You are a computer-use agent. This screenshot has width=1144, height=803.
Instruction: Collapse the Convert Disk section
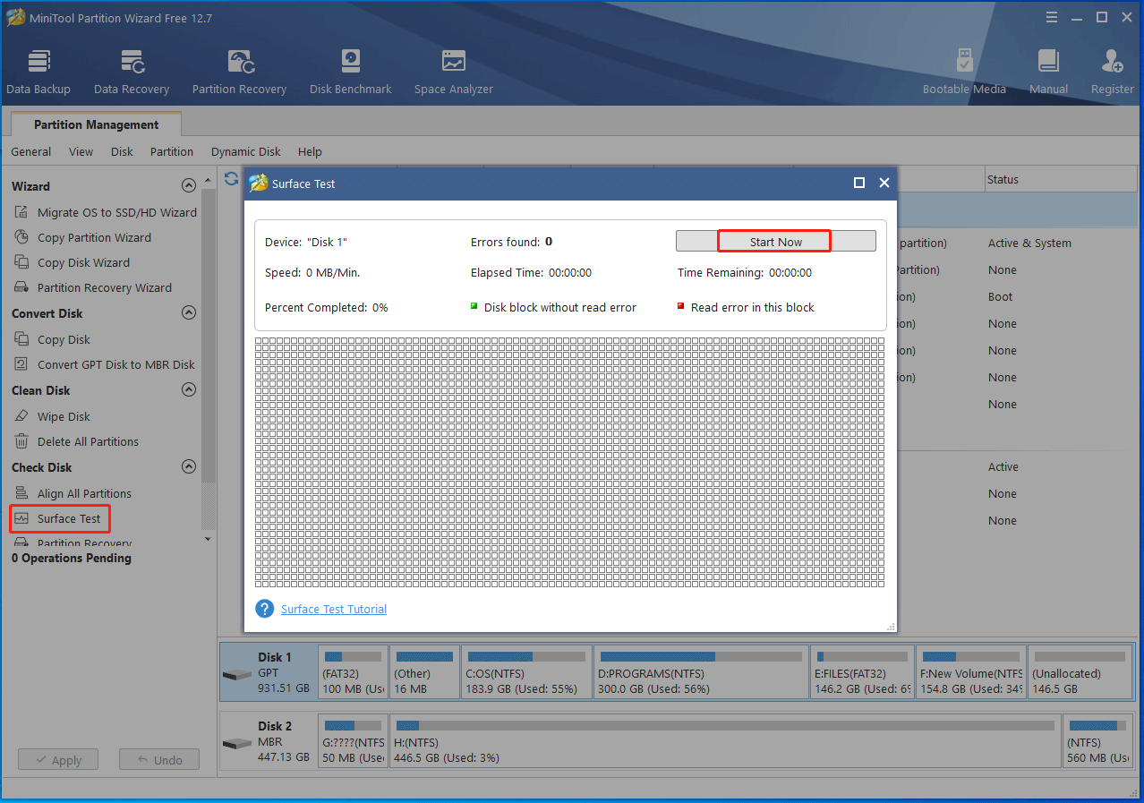tap(188, 312)
